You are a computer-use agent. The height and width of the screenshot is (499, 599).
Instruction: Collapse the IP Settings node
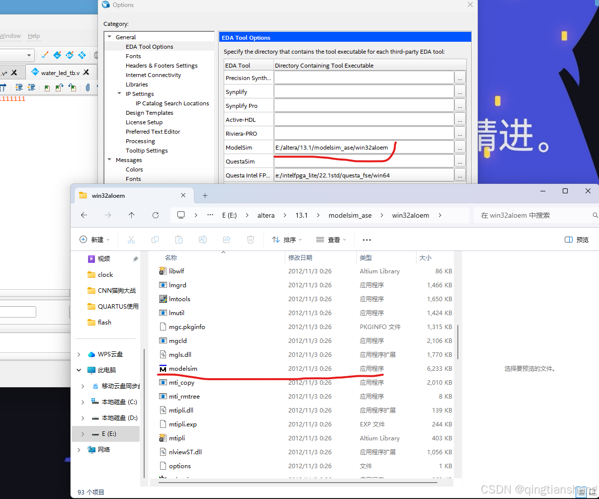[119, 93]
